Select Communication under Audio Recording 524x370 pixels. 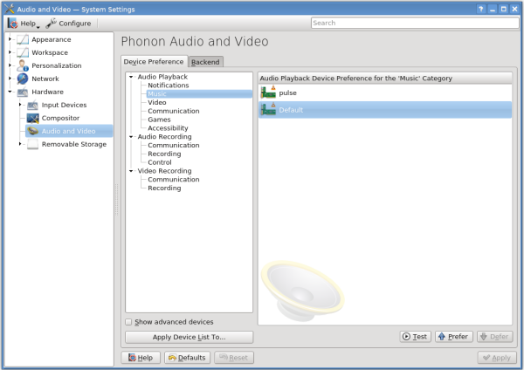click(174, 145)
